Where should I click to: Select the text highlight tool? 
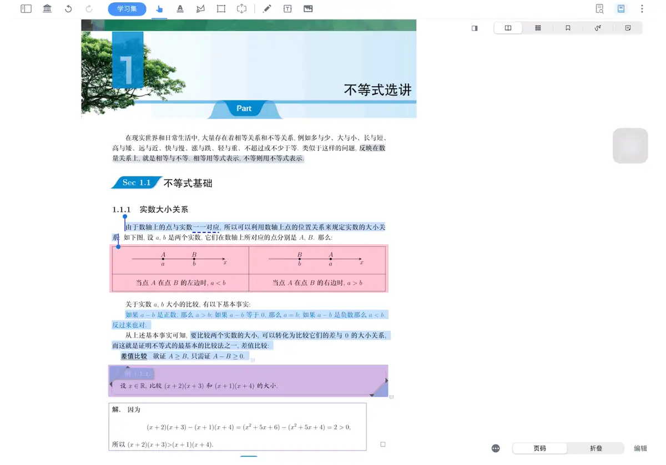[x=180, y=9]
